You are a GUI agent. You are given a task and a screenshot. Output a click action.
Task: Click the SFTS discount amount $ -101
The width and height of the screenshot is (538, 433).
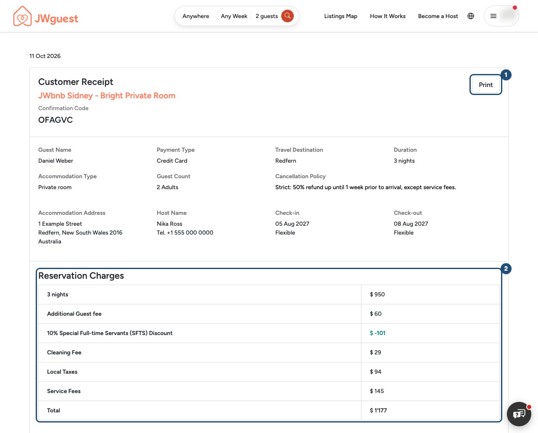377,333
